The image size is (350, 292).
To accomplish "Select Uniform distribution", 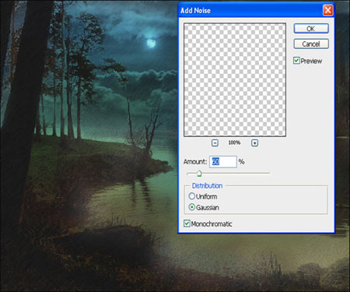I will point(191,196).
